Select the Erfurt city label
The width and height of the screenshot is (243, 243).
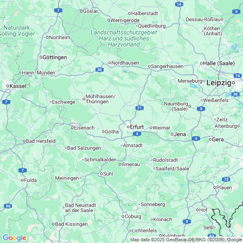[137, 127]
